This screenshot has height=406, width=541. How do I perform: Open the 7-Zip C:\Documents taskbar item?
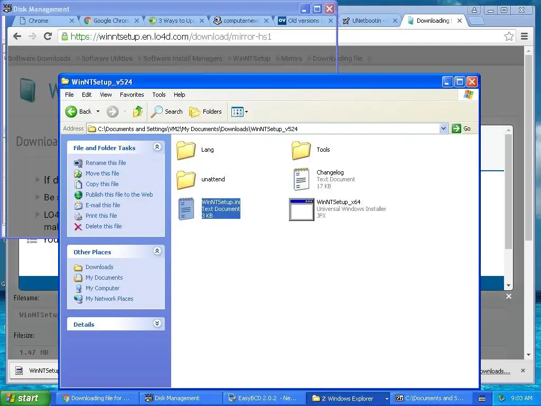point(431,398)
